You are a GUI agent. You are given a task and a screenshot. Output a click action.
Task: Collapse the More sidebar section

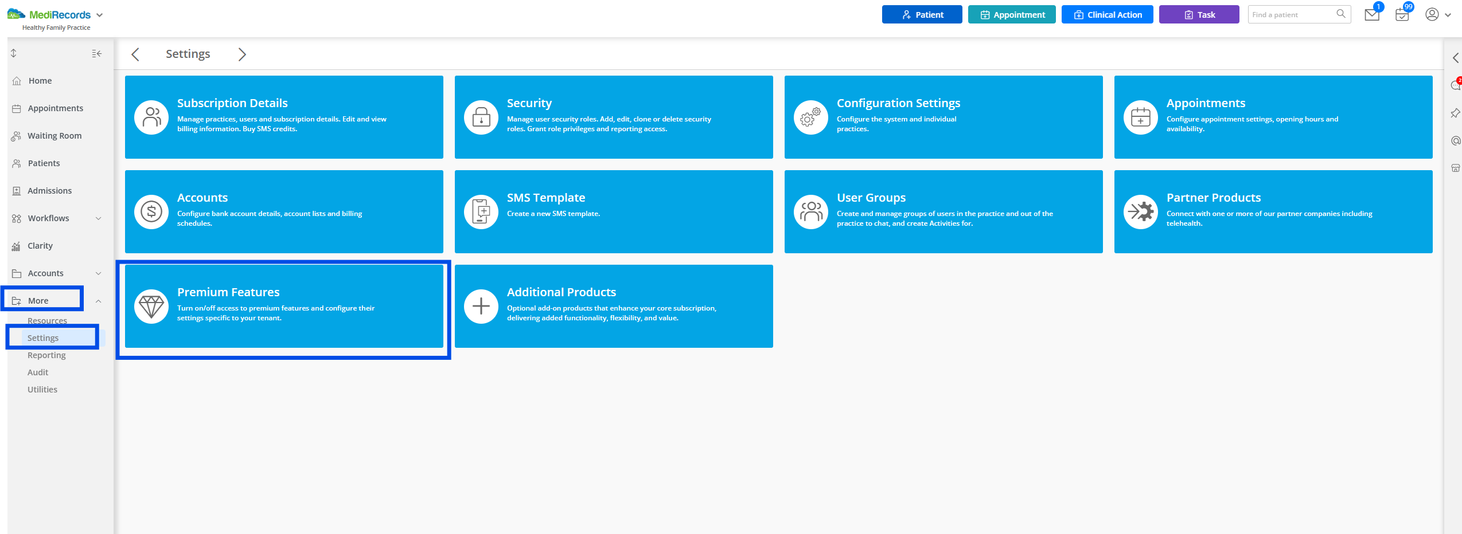[98, 301]
